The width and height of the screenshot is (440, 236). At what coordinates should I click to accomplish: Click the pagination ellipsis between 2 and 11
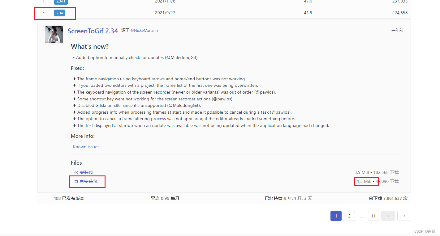361,216
